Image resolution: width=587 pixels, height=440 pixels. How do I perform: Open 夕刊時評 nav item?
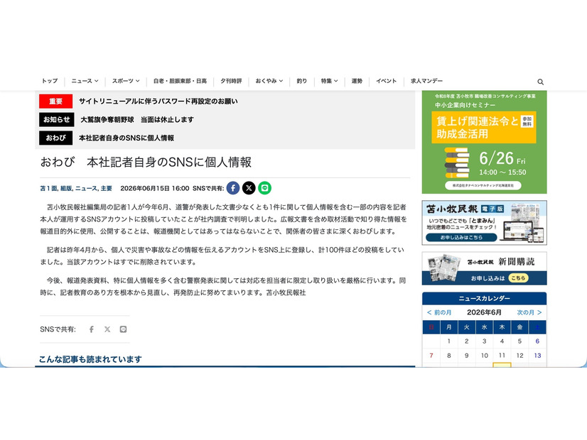[x=231, y=81]
